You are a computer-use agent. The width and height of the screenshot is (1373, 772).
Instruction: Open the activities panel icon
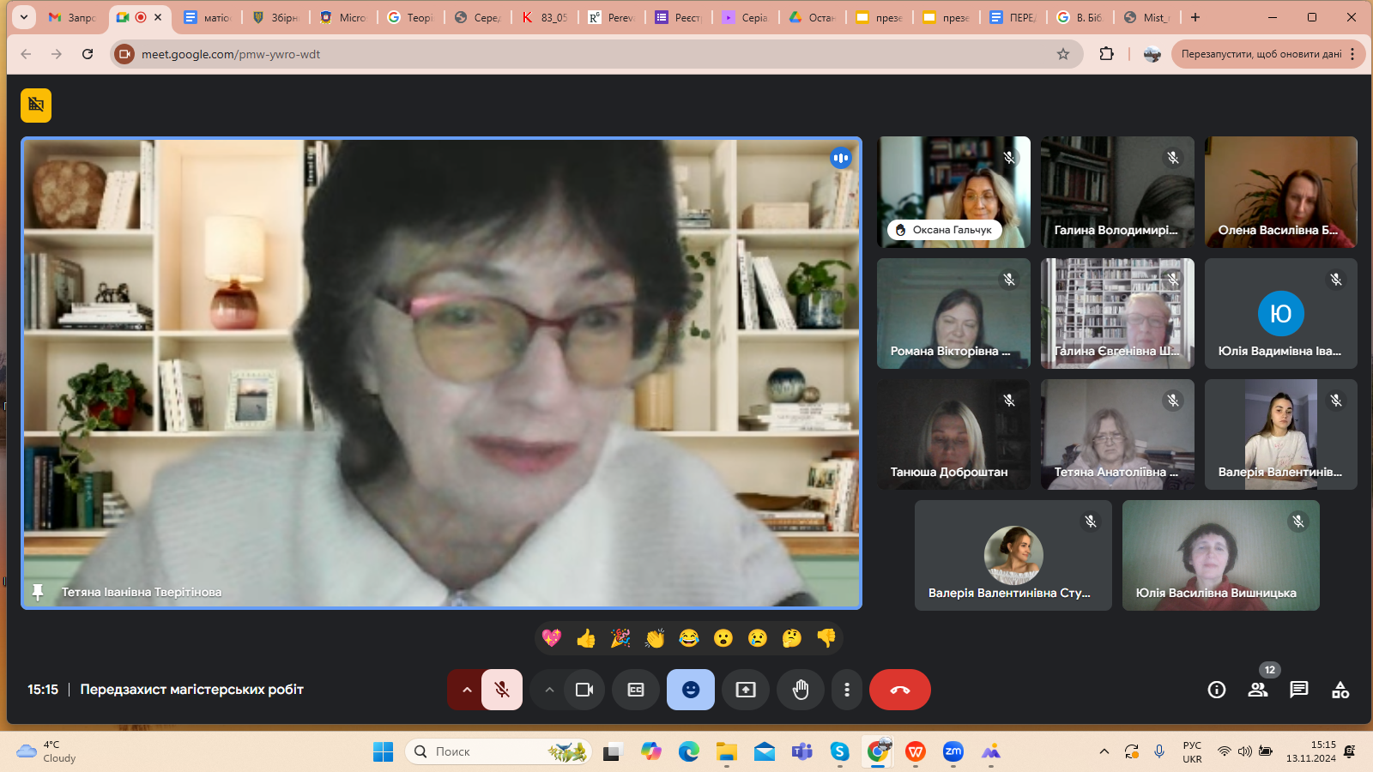click(x=1340, y=690)
